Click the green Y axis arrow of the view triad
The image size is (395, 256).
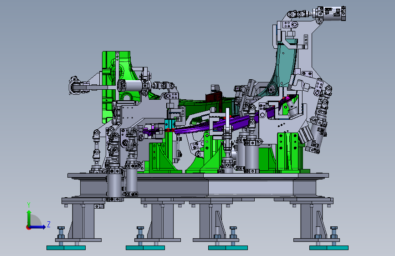click(29, 218)
